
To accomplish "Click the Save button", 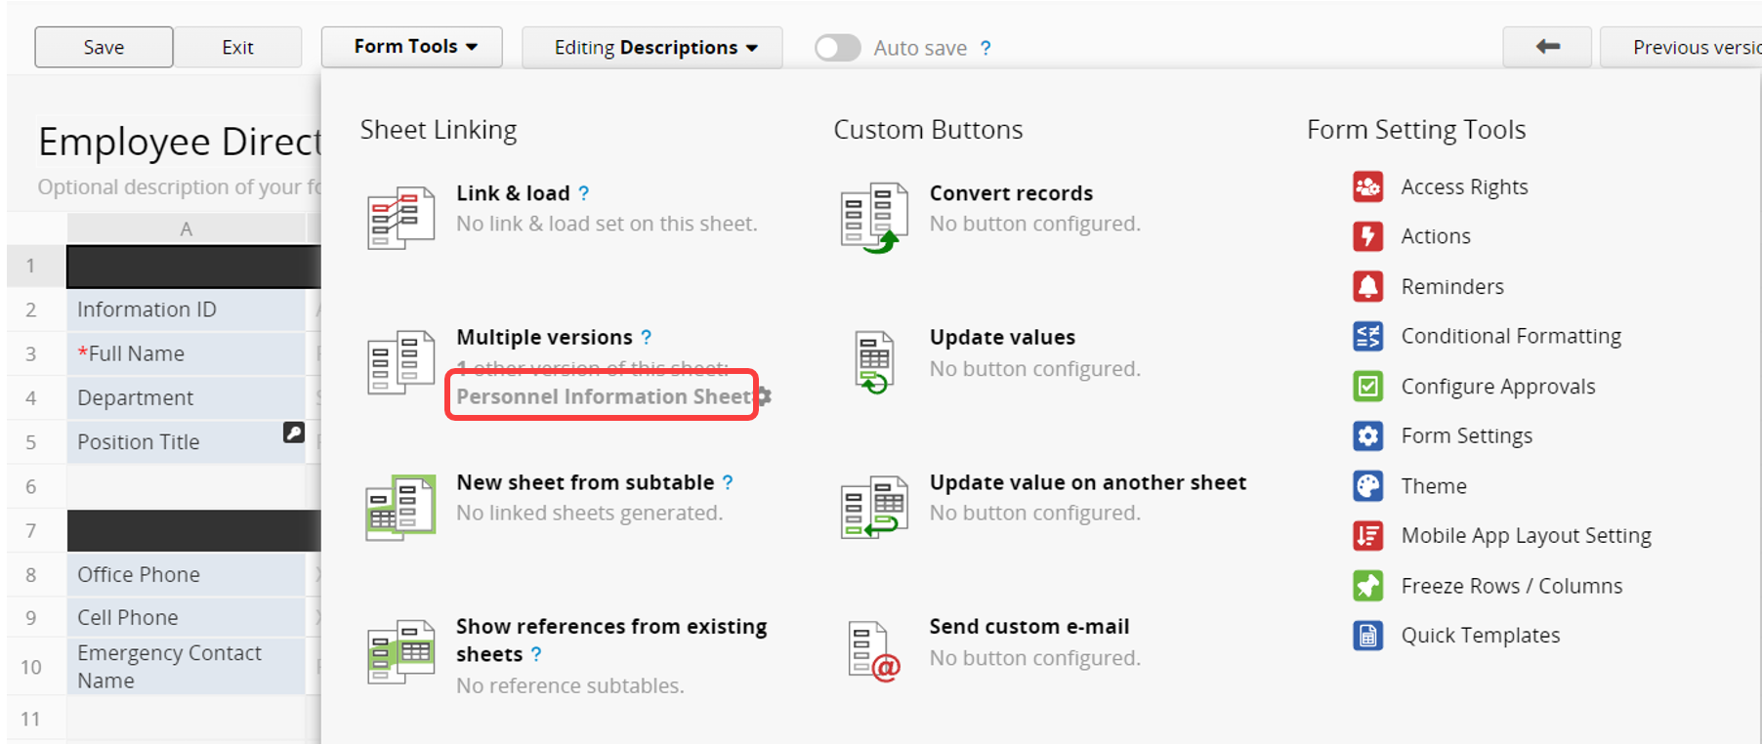I will tap(104, 47).
